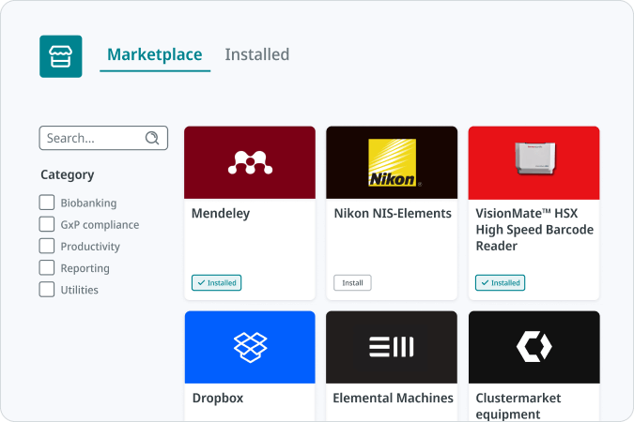Open the Clustermarket equipment card title
The height and width of the screenshot is (422, 634).
click(x=518, y=406)
